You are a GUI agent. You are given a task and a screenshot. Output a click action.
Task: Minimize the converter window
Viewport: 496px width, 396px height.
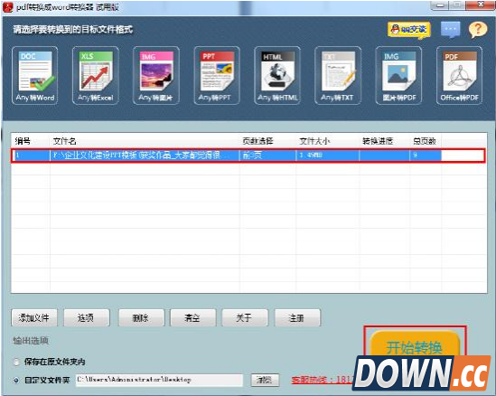[440, 5]
